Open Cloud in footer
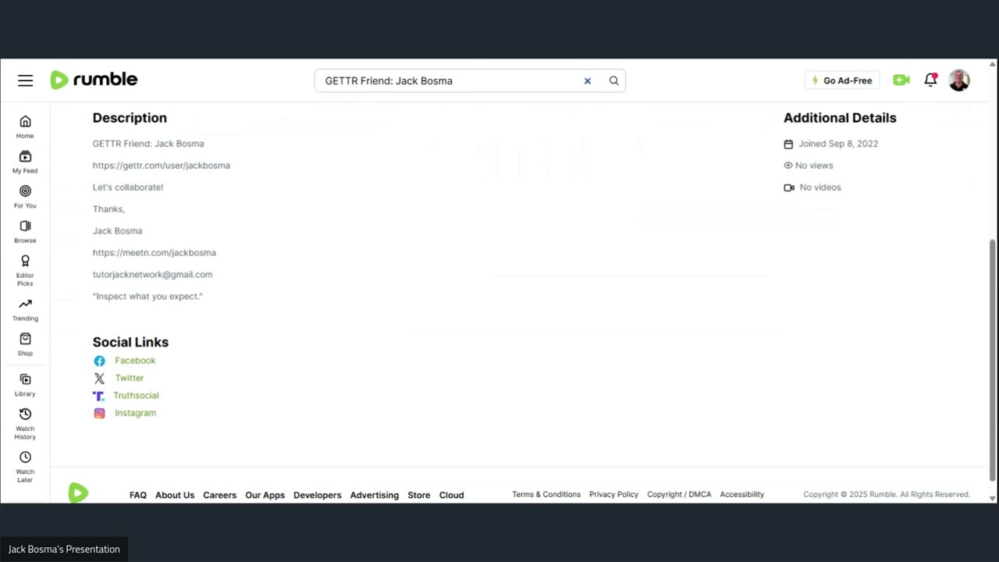The image size is (999, 562). [x=452, y=495]
